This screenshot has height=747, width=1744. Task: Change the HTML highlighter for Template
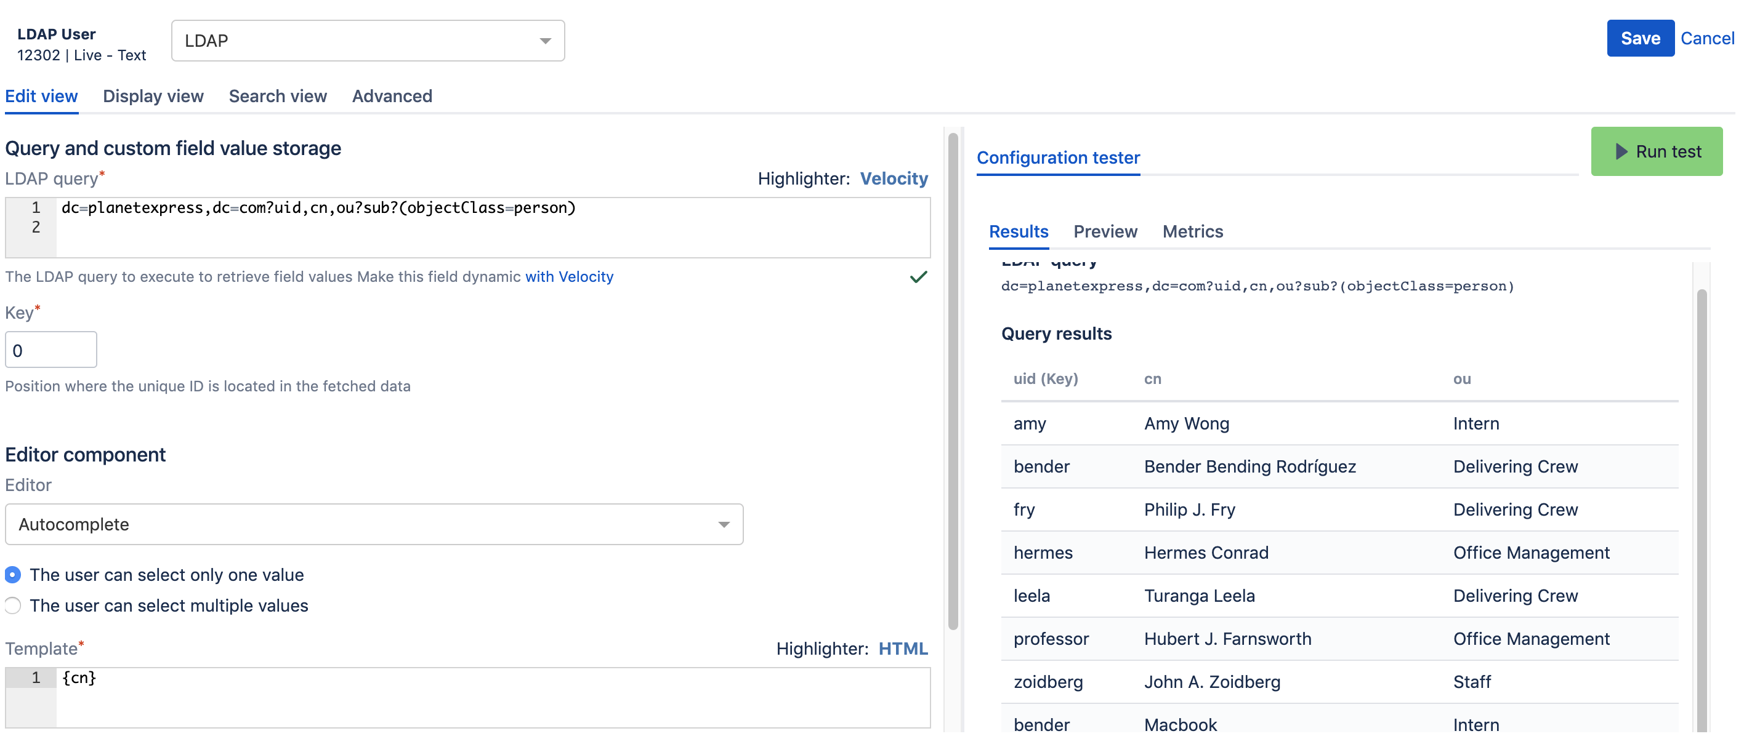(902, 648)
